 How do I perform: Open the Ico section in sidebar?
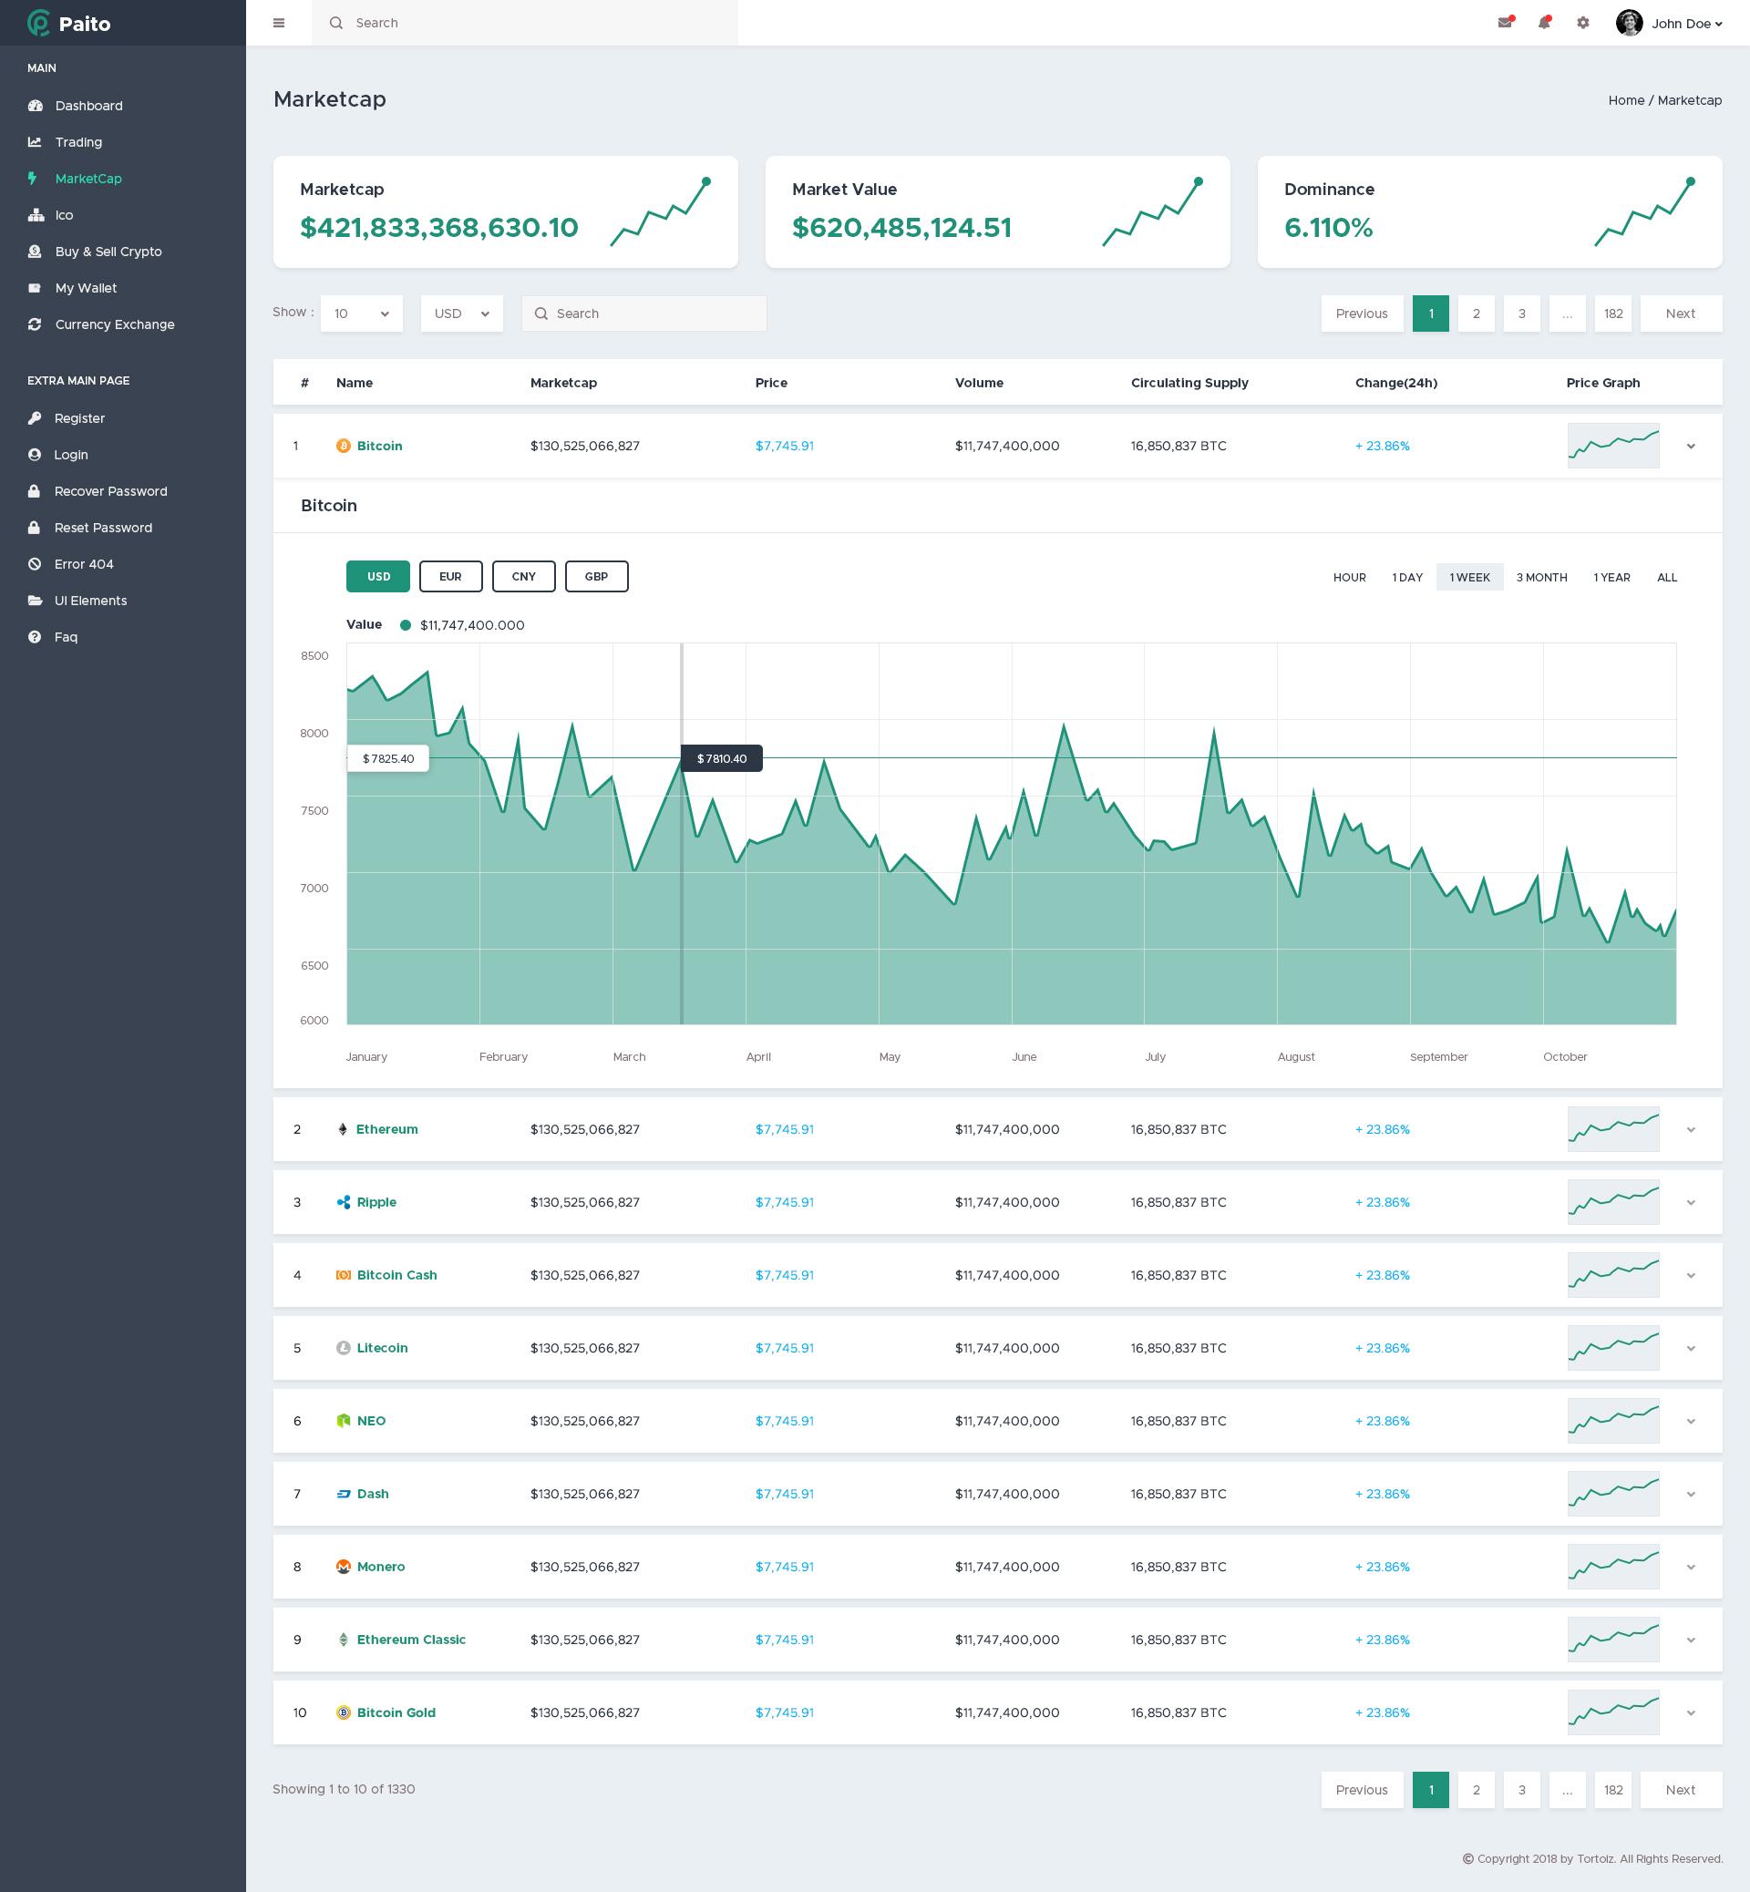pos(64,215)
